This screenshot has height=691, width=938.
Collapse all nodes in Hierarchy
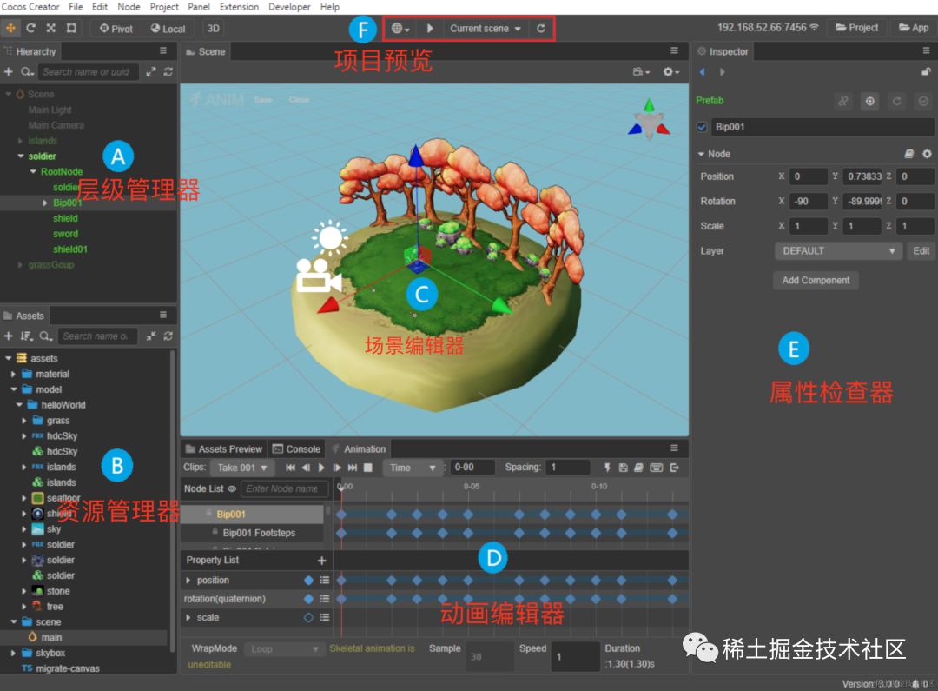(151, 72)
